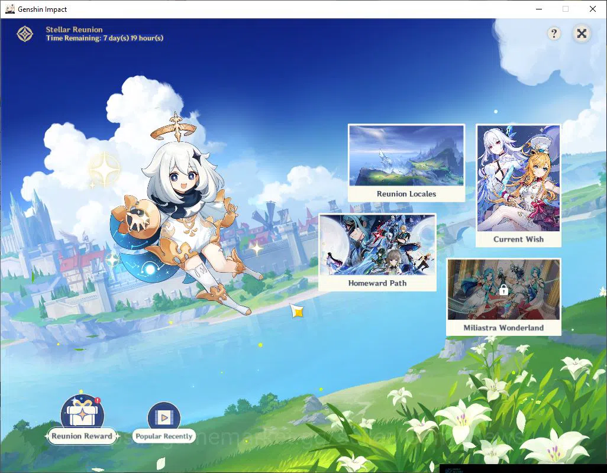Click the Reunion Reward label button
The image size is (607, 473).
tap(82, 436)
